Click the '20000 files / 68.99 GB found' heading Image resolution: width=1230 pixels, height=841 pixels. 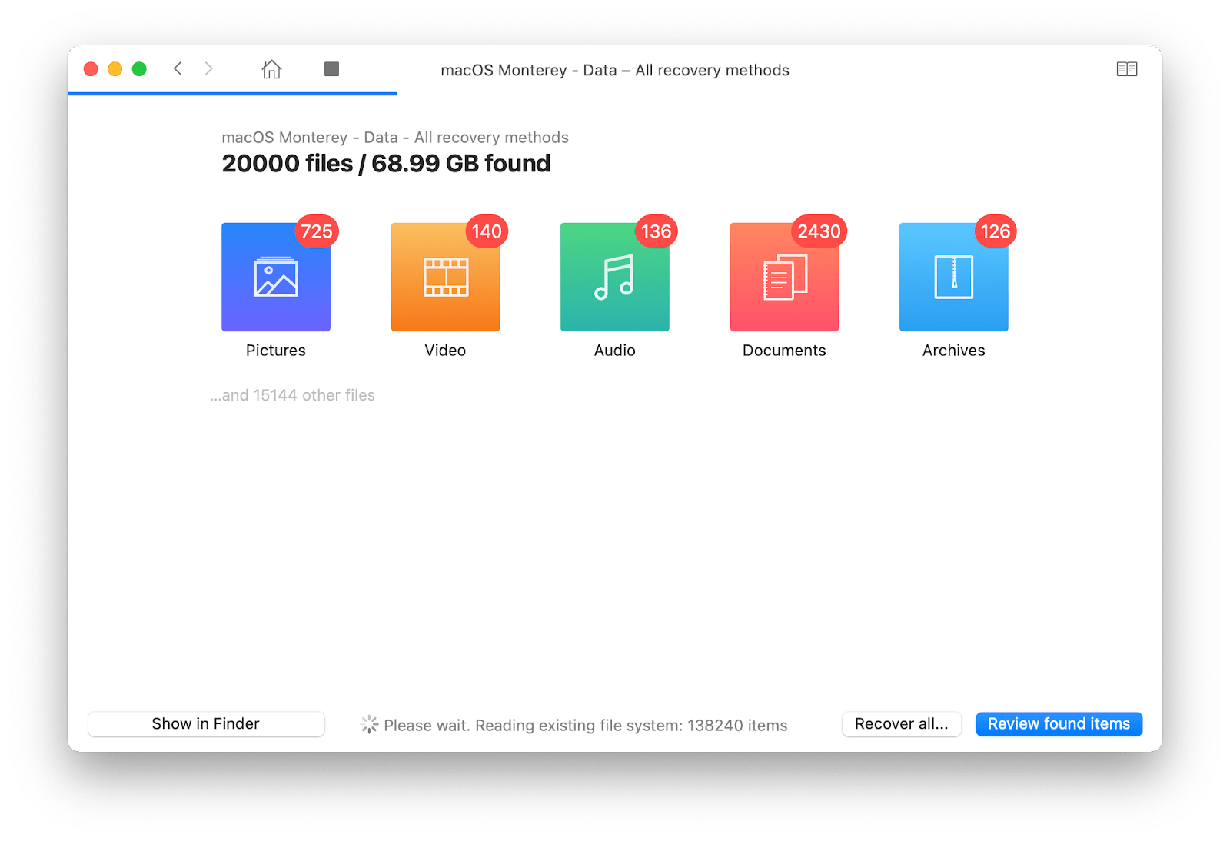click(386, 163)
